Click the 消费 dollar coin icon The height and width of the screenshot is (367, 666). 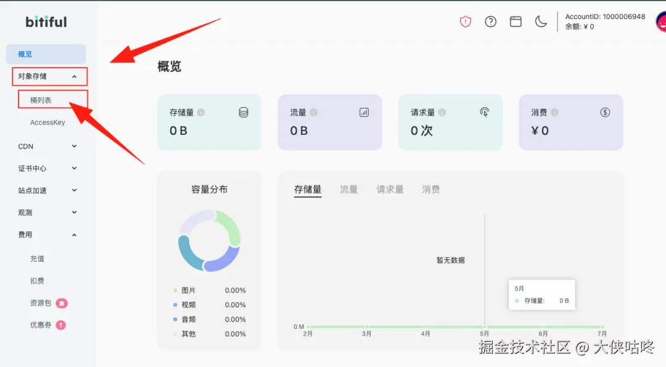coord(606,113)
